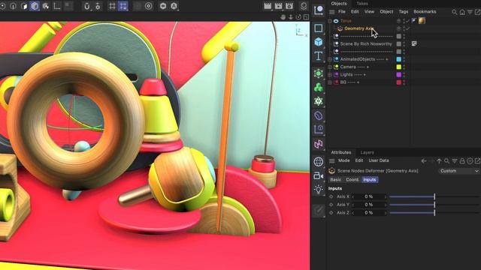Click the green gear effector icon
Viewport: 481px width, 270px height.
coord(319,101)
